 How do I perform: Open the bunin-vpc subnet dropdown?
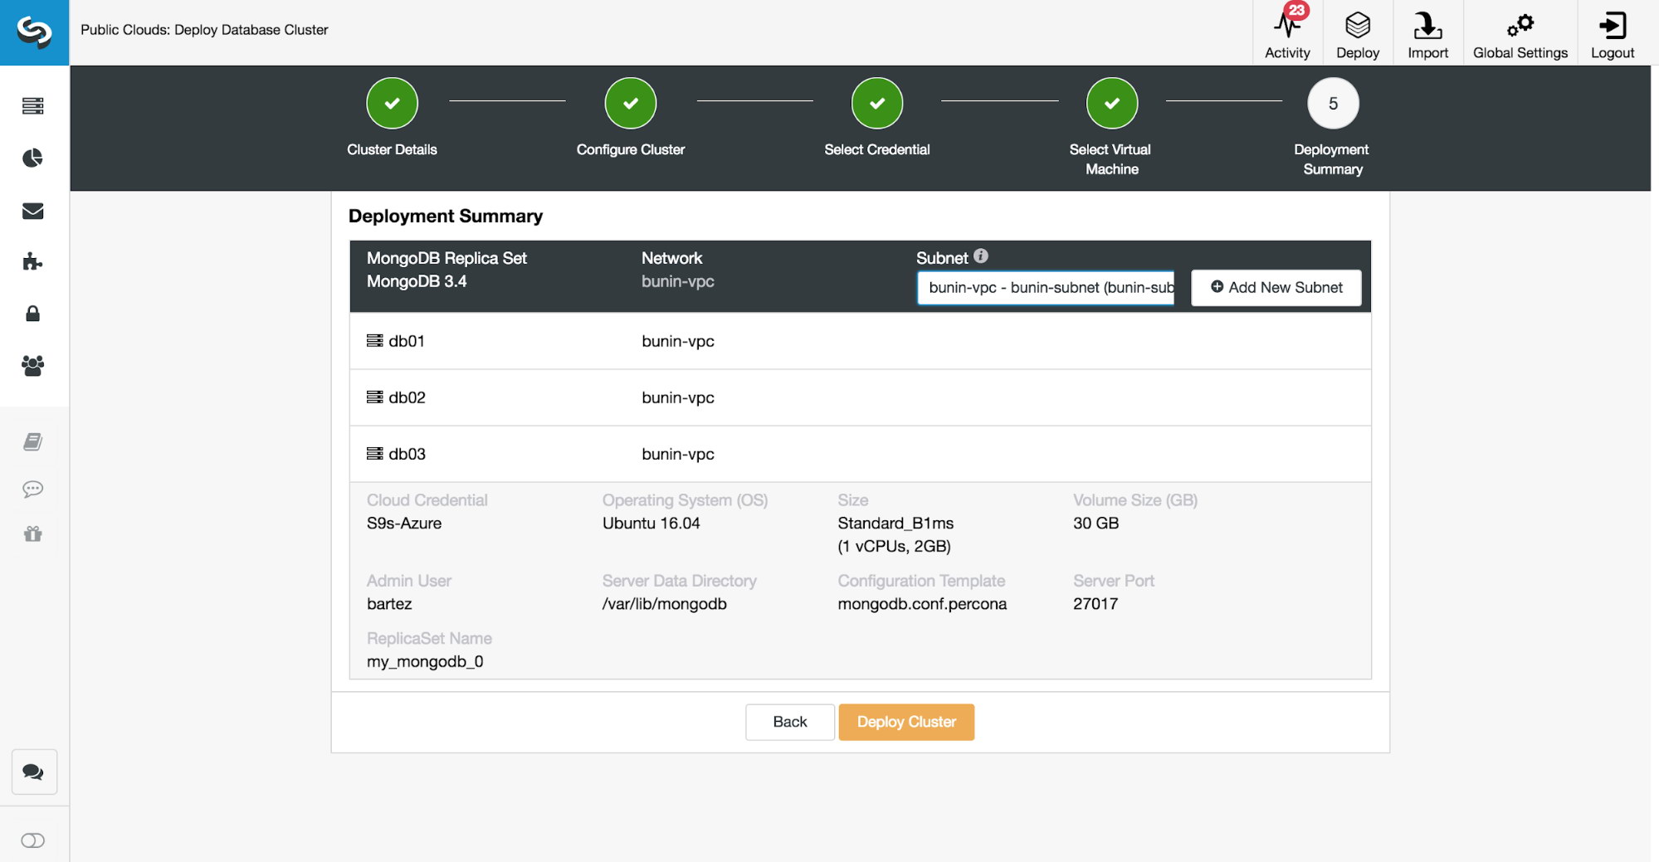point(1046,288)
